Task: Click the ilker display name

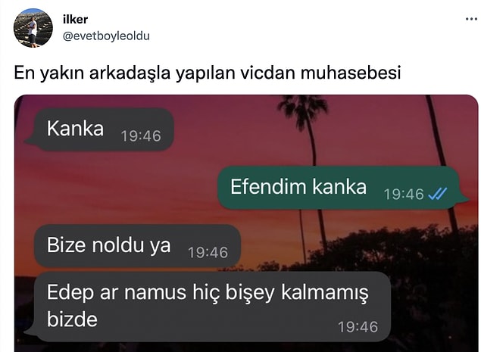Action: (x=75, y=20)
